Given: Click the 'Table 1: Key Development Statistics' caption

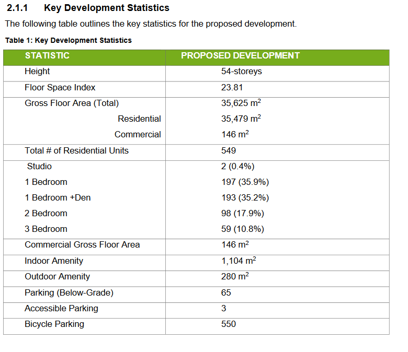Looking at the screenshot, I should (68, 40).
